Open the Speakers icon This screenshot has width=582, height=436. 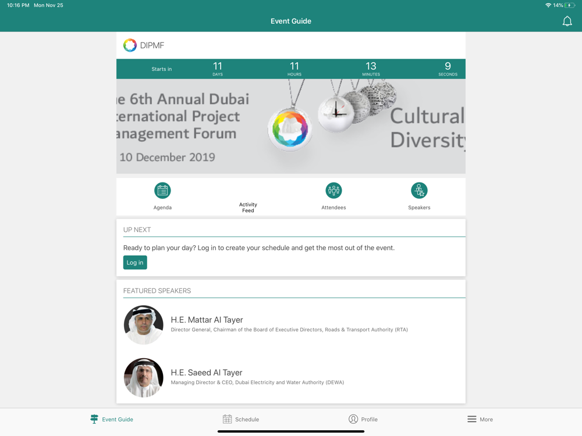(419, 191)
